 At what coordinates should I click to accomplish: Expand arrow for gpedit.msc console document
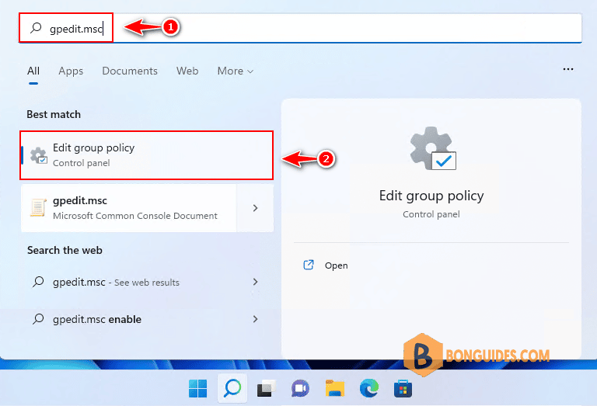tap(255, 208)
